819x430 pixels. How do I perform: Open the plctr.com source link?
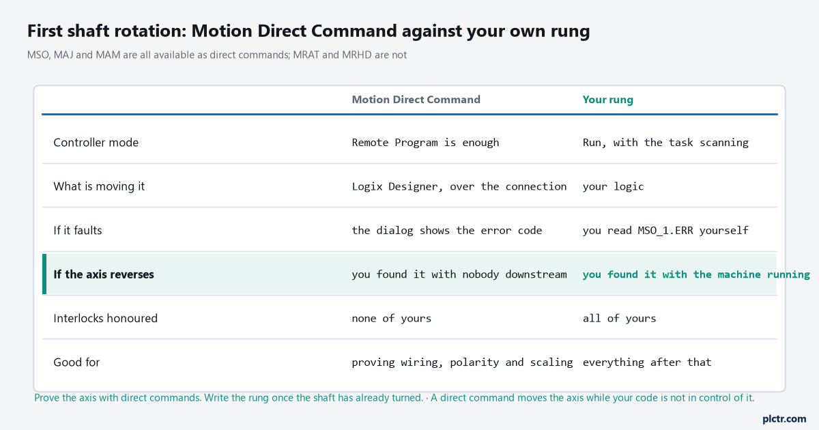coord(784,418)
